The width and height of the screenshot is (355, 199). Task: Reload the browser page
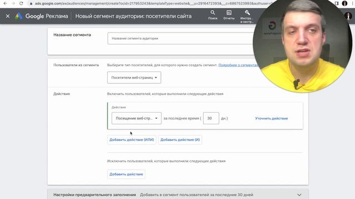tap(21, 3)
